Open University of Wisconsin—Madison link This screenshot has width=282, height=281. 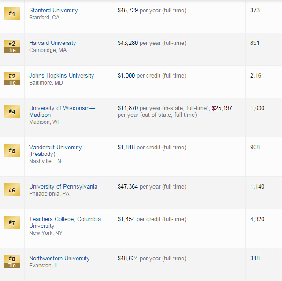tap(62, 111)
